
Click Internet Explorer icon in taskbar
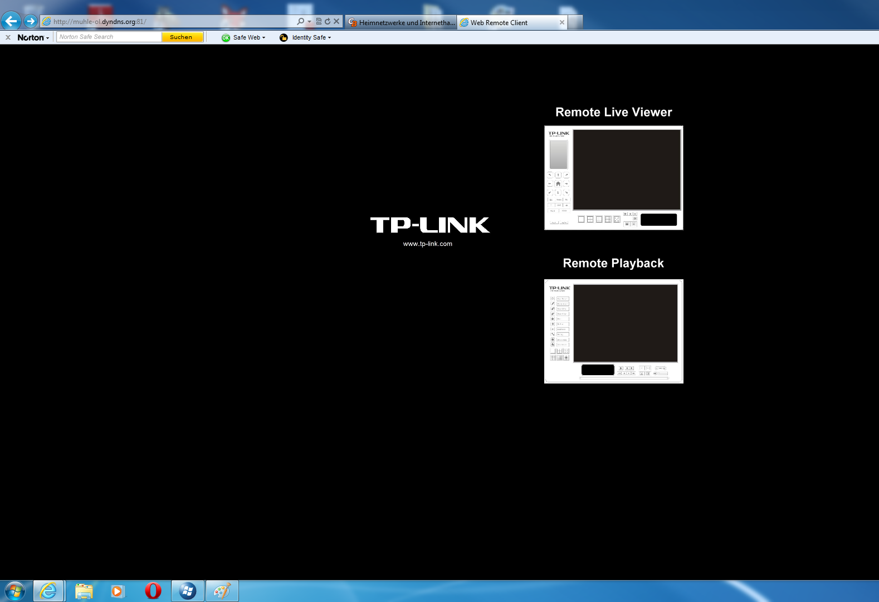pos(48,591)
